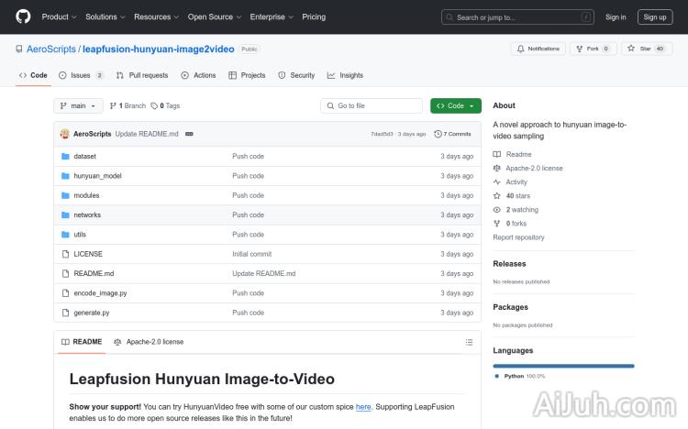Click the GitHub logo icon
This screenshot has width=688, height=429.
pyautogui.click(x=23, y=16)
